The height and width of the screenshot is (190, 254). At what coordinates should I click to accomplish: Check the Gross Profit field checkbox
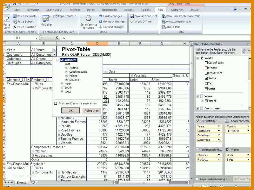(206, 73)
